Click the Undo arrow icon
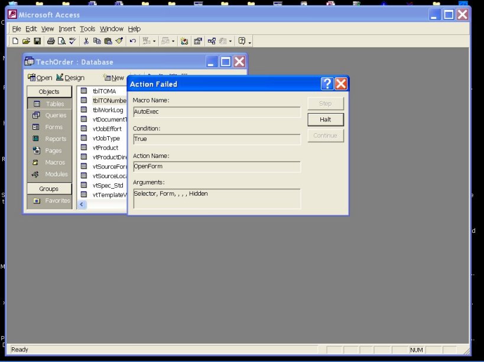The width and height of the screenshot is (484, 362). (x=133, y=41)
